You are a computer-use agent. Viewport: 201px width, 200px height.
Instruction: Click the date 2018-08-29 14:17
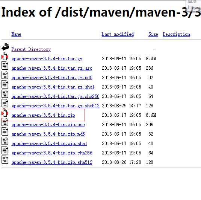121,106
